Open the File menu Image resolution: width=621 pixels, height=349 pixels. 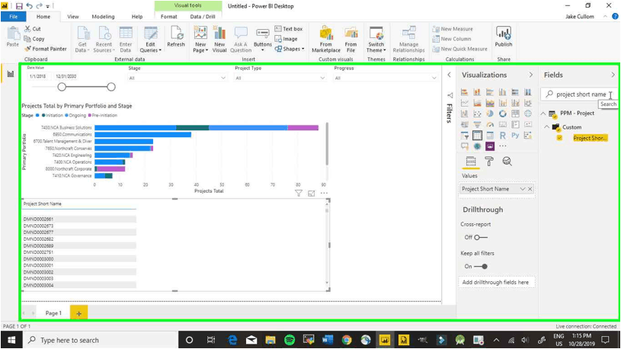tap(14, 17)
